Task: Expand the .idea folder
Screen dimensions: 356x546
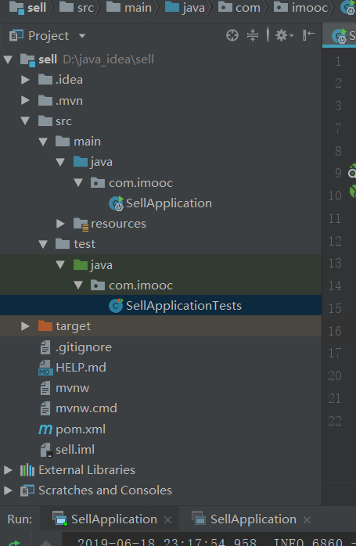Action: (25, 80)
